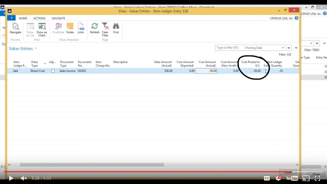Expand the filter pane chevron
This screenshot has width=327, height=184.
pyautogui.click(x=296, y=48)
